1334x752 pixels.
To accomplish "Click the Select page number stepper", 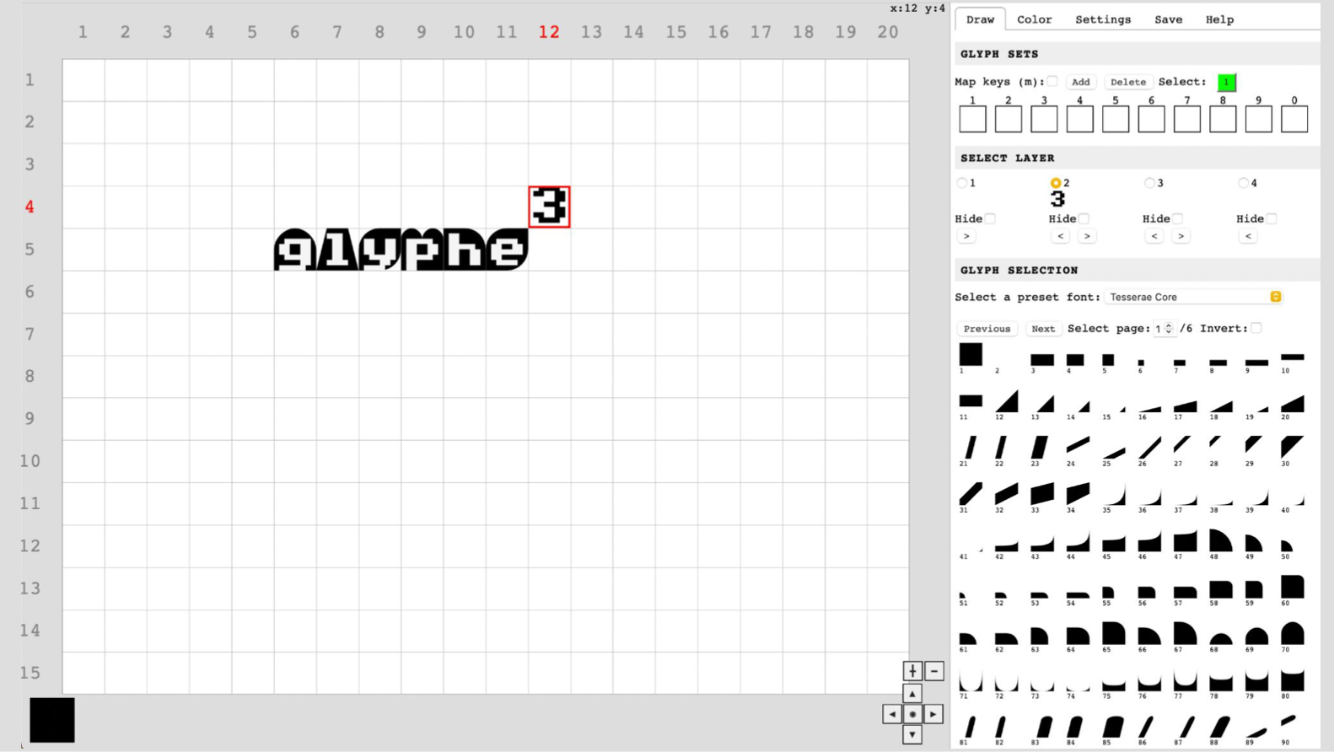I will click(x=1165, y=329).
